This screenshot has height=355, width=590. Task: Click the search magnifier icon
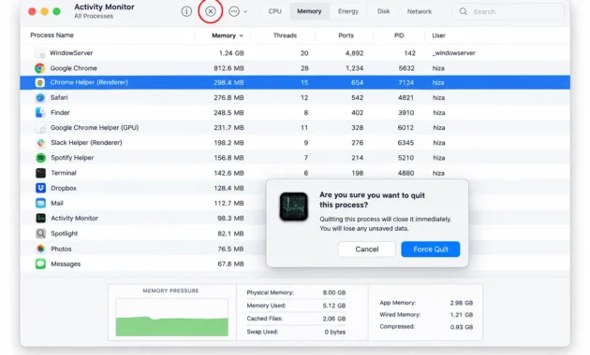[464, 11]
